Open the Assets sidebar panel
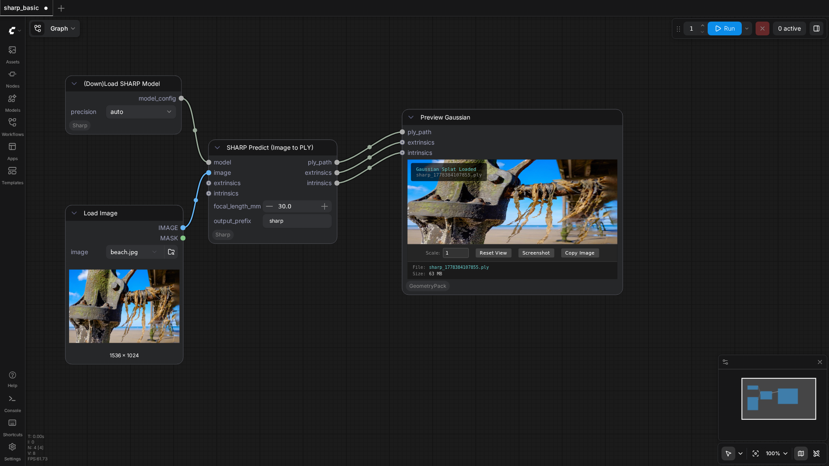The image size is (829, 466). (x=13, y=55)
